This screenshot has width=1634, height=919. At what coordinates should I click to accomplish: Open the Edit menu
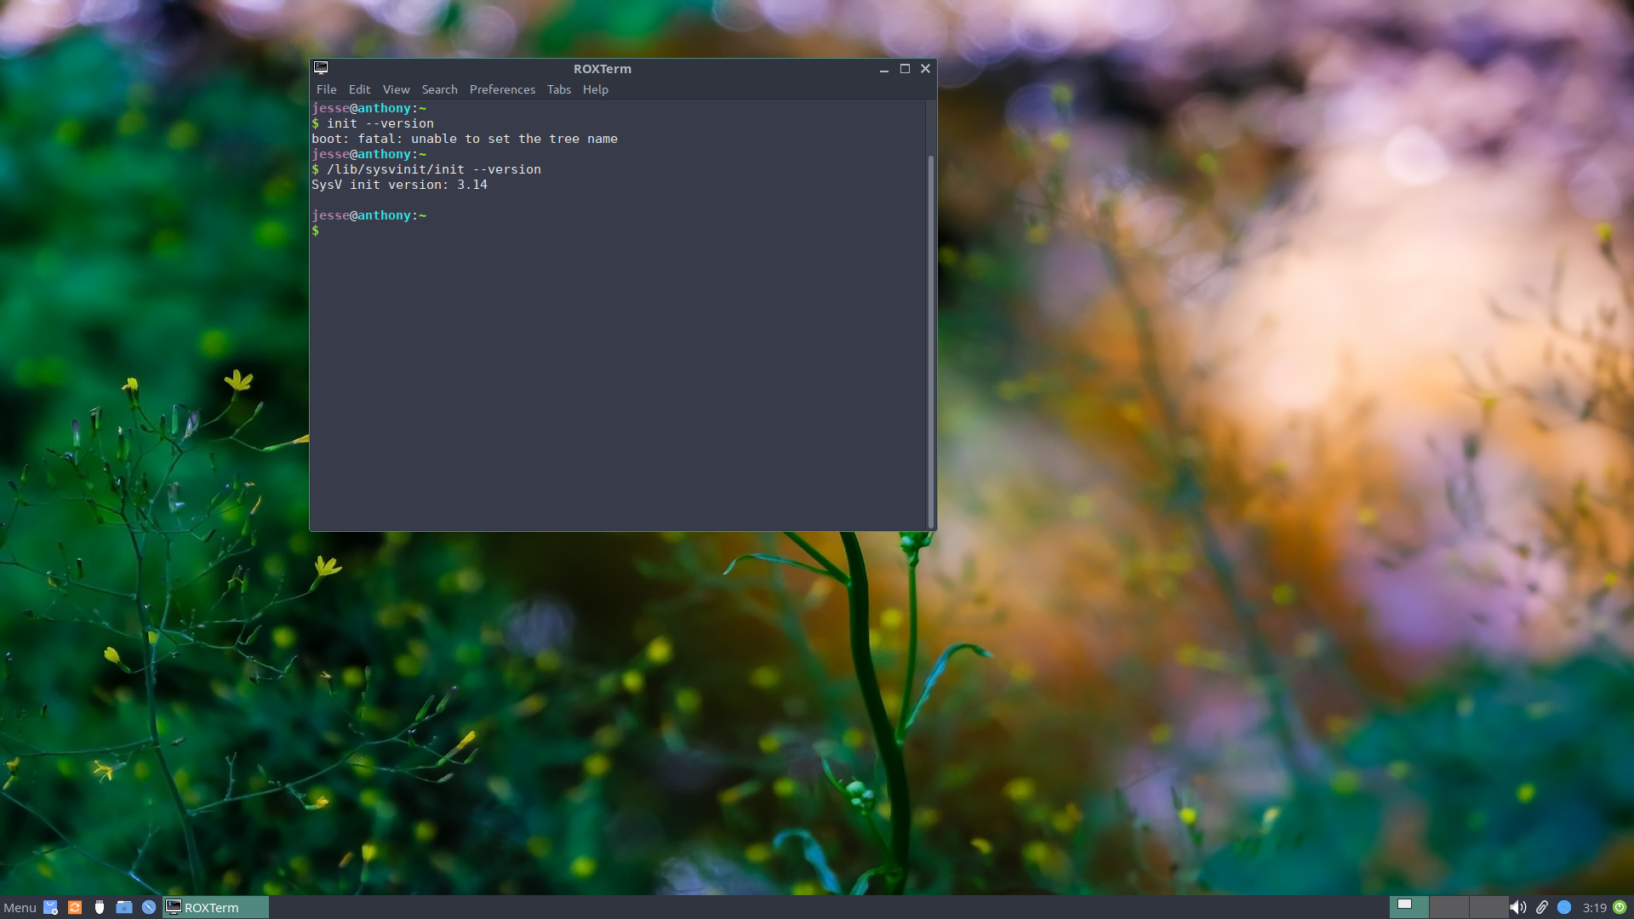pyautogui.click(x=359, y=89)
